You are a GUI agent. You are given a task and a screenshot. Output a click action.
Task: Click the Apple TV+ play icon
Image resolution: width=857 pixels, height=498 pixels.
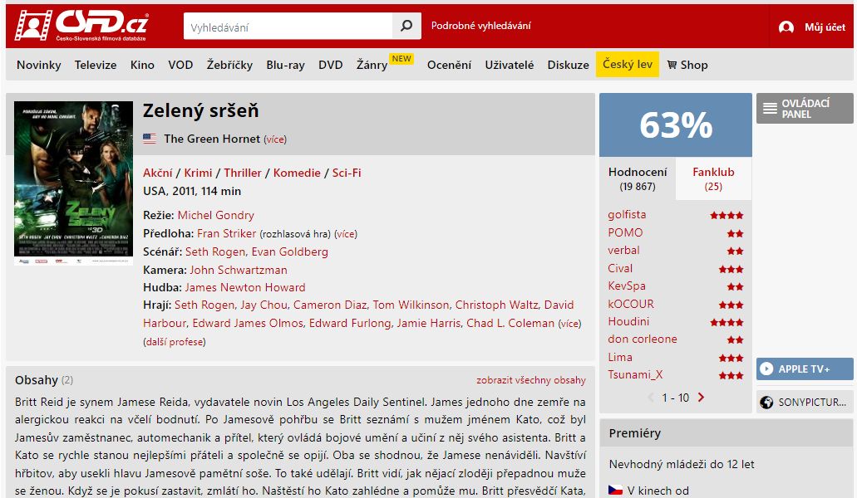coord(766,369)
